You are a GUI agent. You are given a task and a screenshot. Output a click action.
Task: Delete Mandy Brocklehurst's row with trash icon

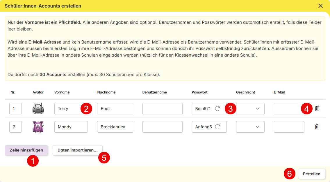tap(317, 127)
